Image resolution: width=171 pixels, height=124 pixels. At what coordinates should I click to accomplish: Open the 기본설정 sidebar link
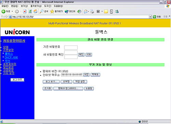coord(8,50)
